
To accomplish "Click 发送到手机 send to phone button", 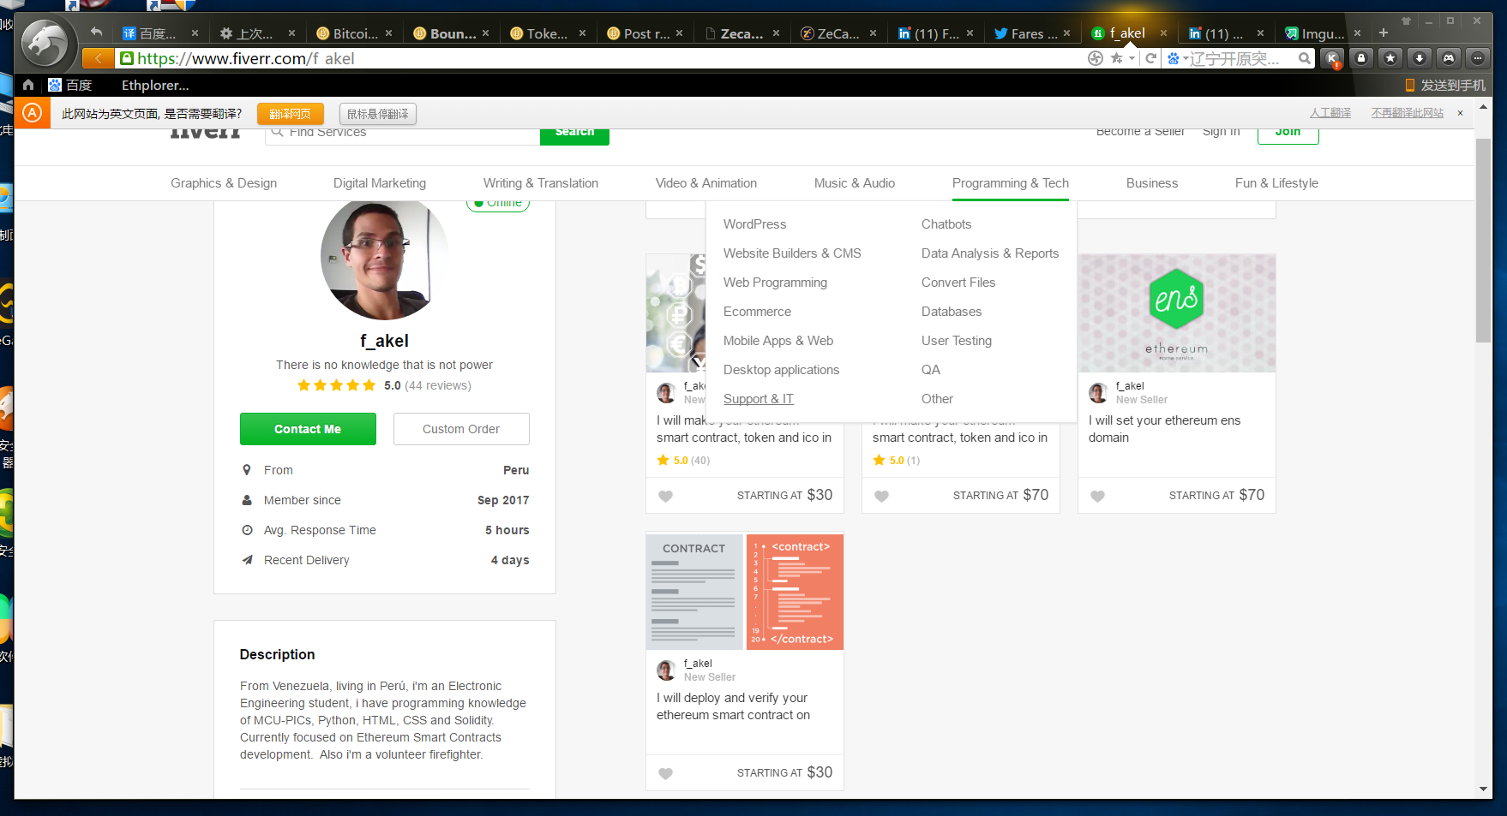I will [1445, 85].
